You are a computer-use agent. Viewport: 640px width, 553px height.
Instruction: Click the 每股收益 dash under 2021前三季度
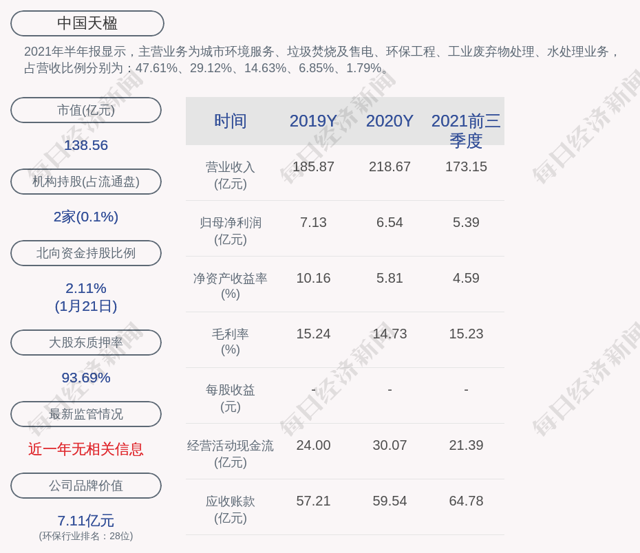click(x=466, y=390)
